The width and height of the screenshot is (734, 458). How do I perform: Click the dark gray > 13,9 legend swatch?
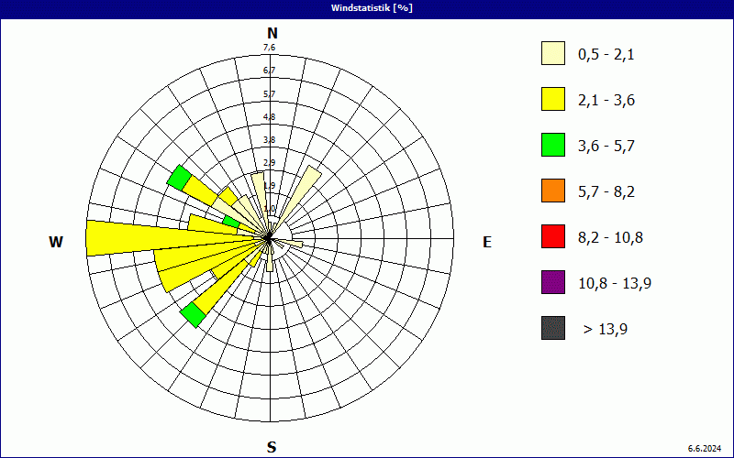coord(553,328)
